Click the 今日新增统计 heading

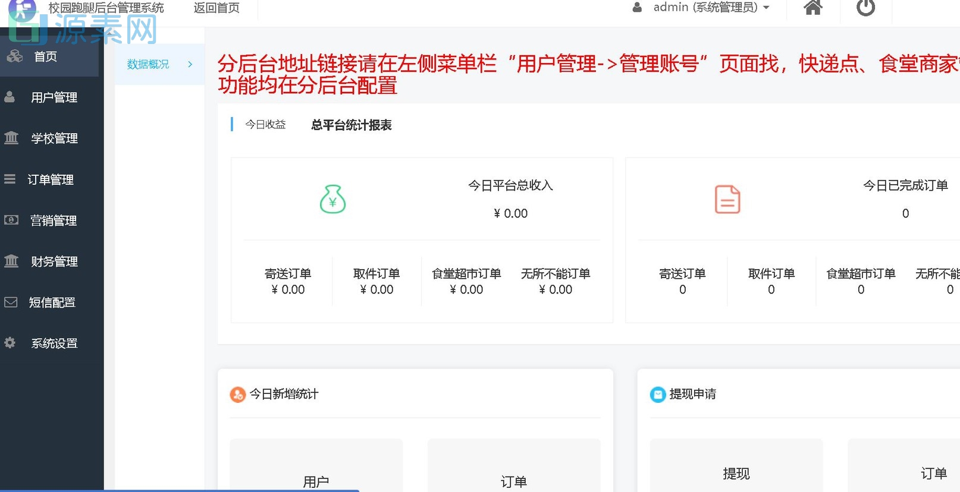(x=284, y=394)
